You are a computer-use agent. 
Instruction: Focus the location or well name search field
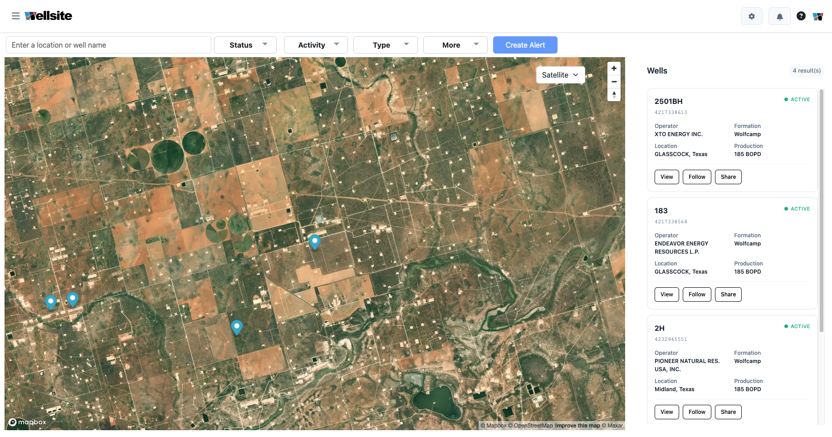click(x=108, y=45)
